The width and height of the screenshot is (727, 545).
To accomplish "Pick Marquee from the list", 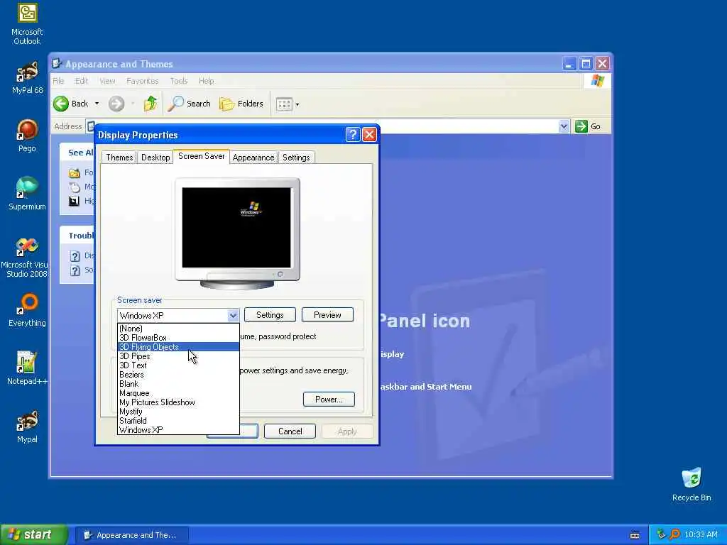I will 178,393.
